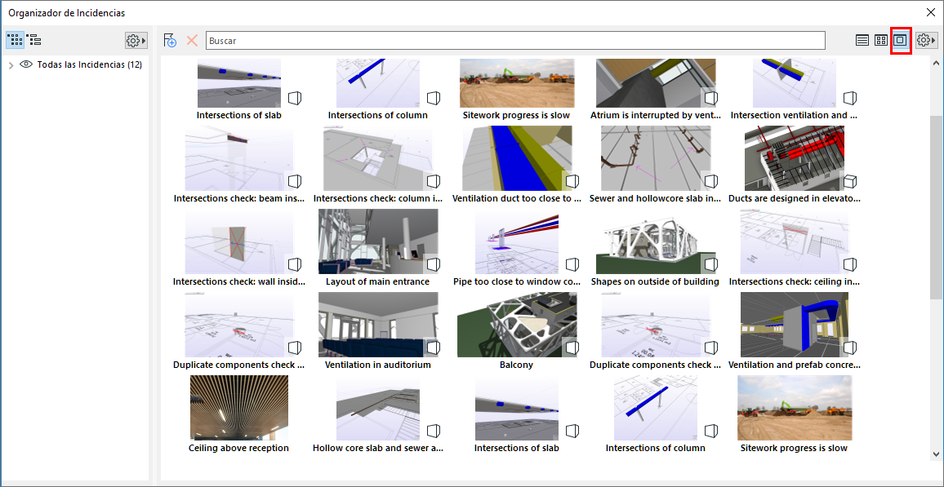
Task: Click the Shapes on outside of building label
Action: 655,281
